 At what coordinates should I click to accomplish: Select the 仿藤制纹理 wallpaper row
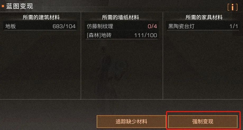pyautogui.click(x=122, y=26)
